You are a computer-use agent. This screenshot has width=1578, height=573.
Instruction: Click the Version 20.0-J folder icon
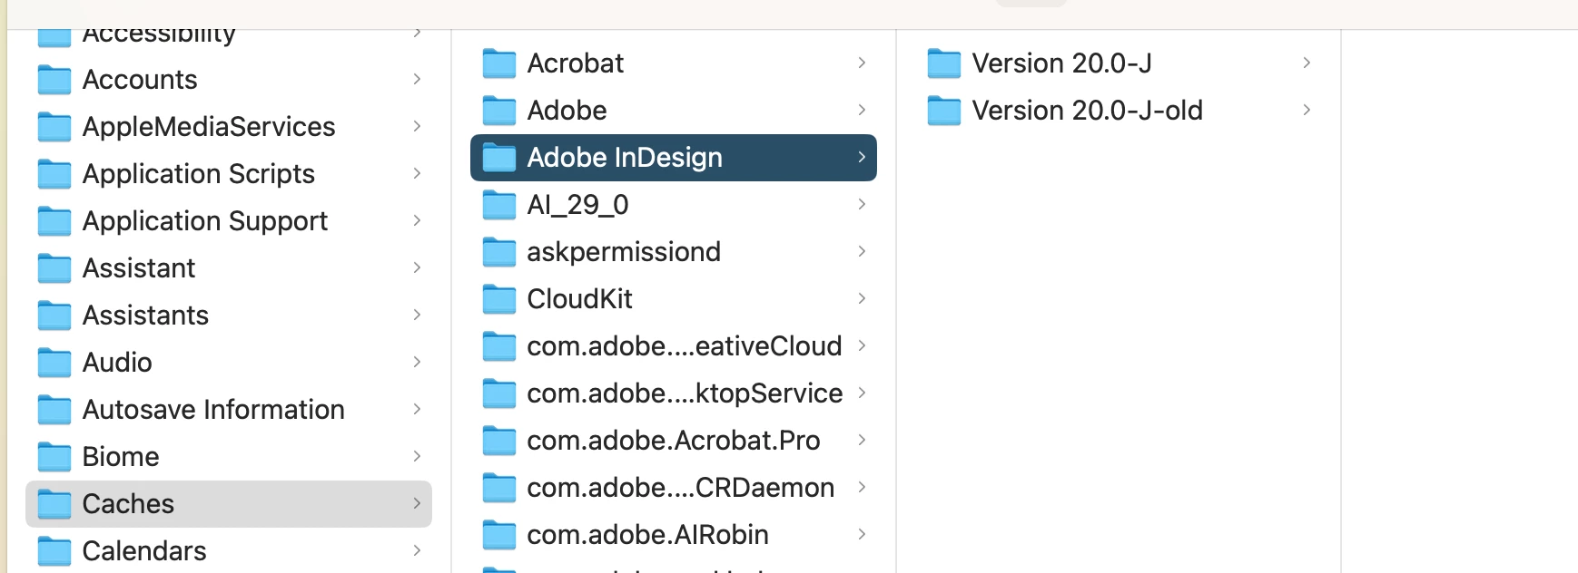click(x=944, y=63)
